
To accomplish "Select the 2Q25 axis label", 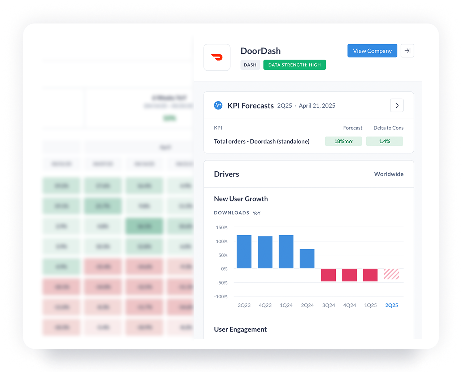I will click(392, 305).
